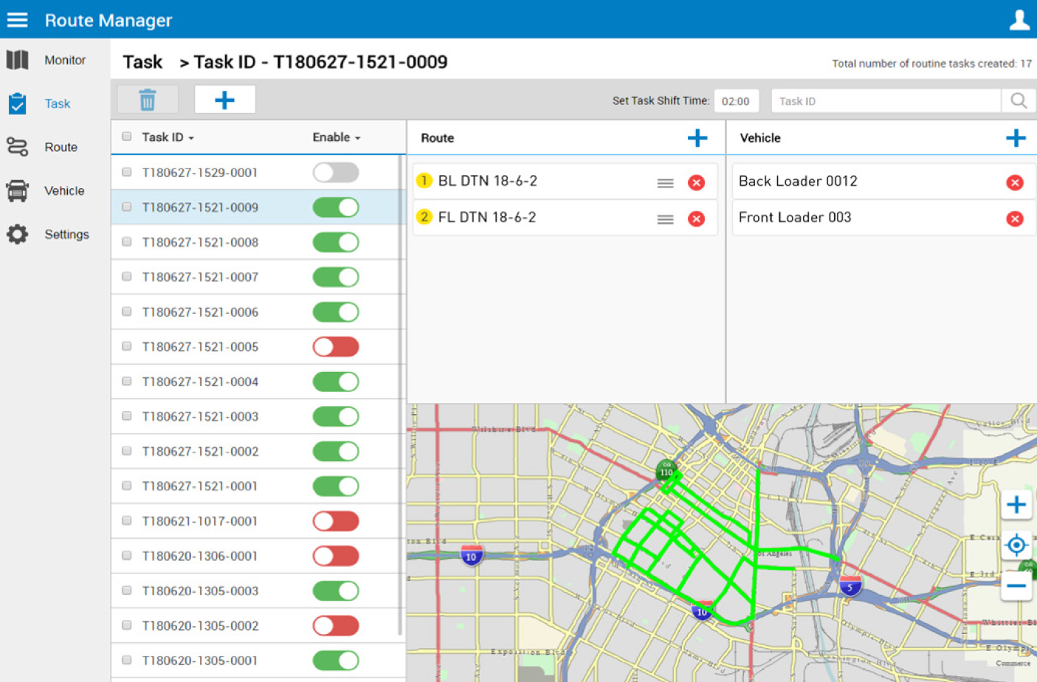
Task: Check the box for task T180627-1521-0008
Action: 127,242
